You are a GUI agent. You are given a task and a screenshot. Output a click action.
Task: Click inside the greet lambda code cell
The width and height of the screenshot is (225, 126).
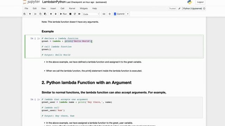pos(122,47)
